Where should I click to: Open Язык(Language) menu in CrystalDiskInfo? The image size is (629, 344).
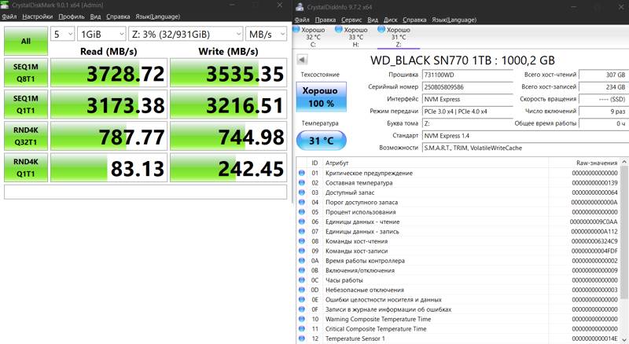point(454,20)
